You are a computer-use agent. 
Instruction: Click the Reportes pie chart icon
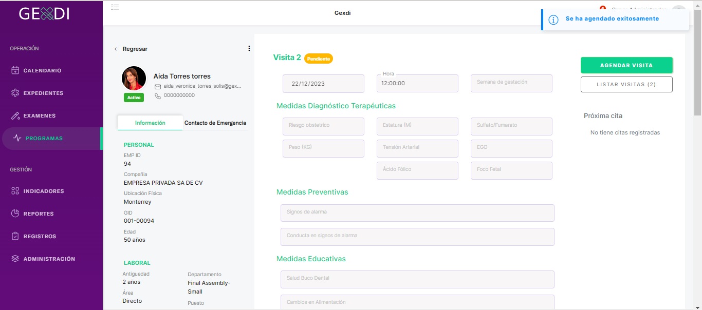click(x=15, y=214)
